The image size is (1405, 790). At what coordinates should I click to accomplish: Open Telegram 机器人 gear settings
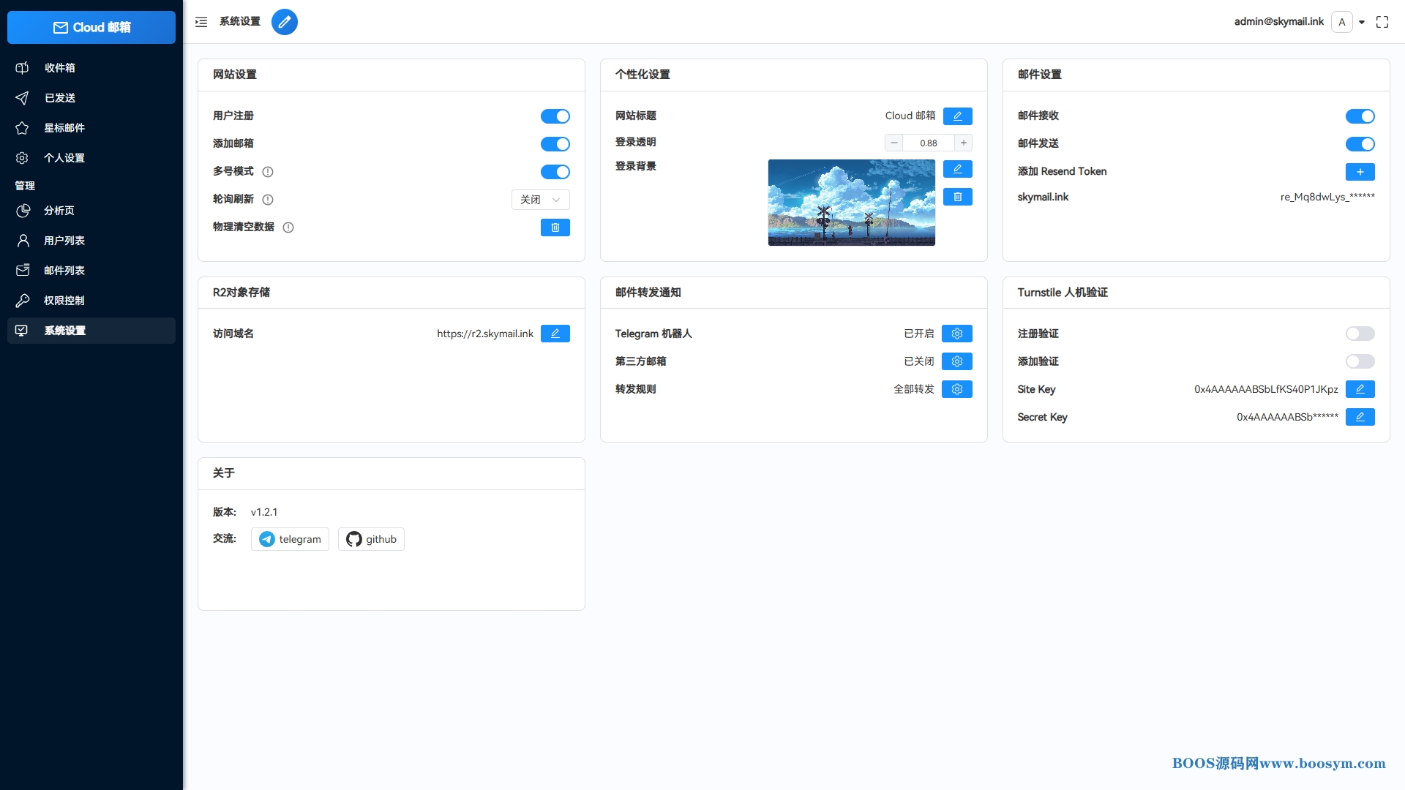tap(956, 334)
